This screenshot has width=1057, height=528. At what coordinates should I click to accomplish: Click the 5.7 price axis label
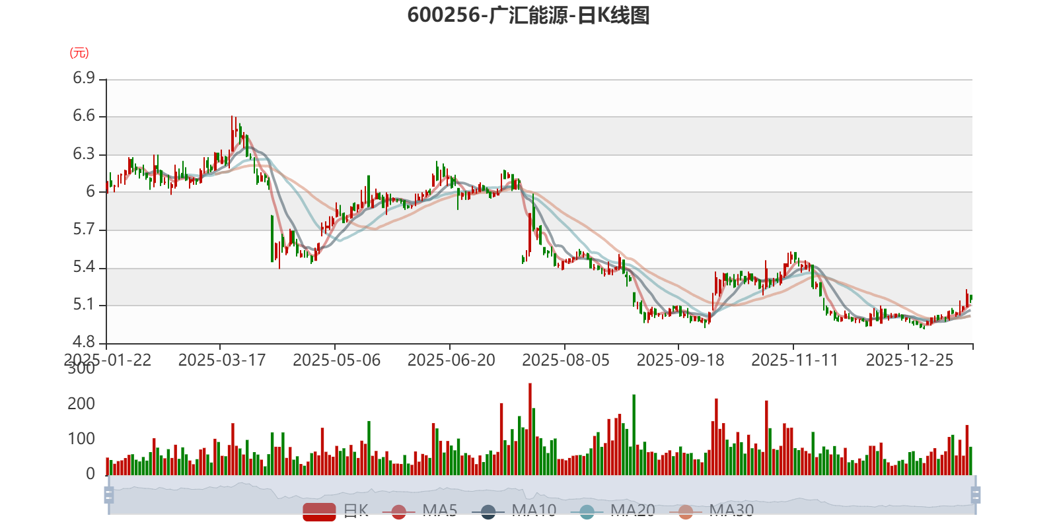tap(84, 230)
